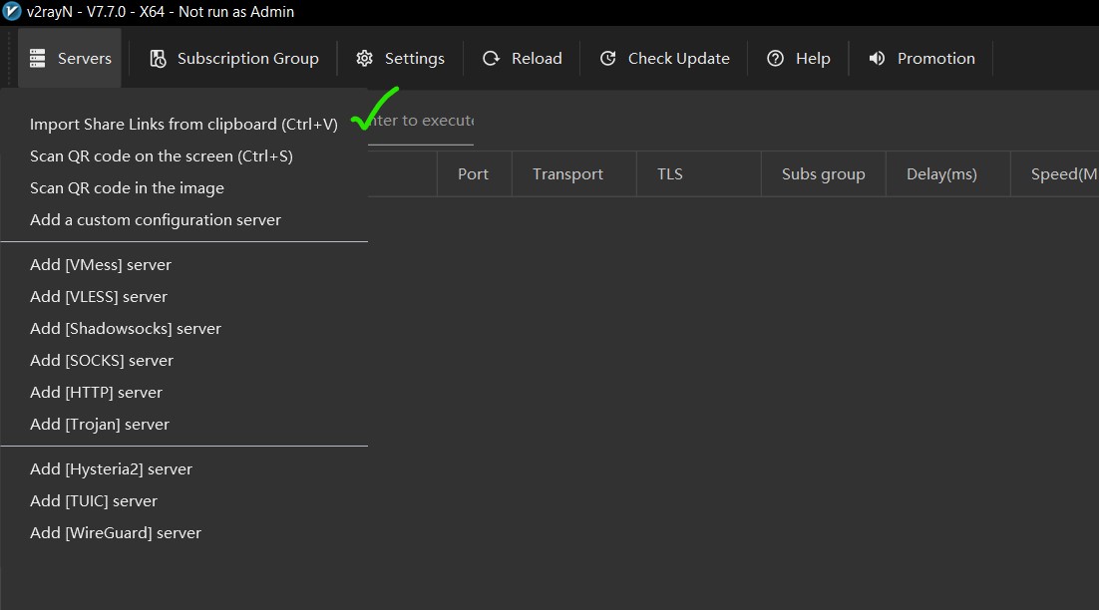The width and height of the screenshot is (1099, 610).
Task: Select Add [VMess] server
Action: 101,265
